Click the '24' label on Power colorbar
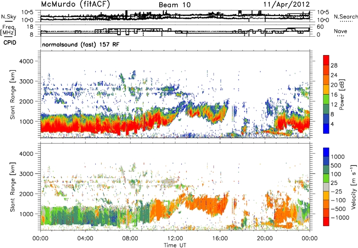 click(334, 75)
